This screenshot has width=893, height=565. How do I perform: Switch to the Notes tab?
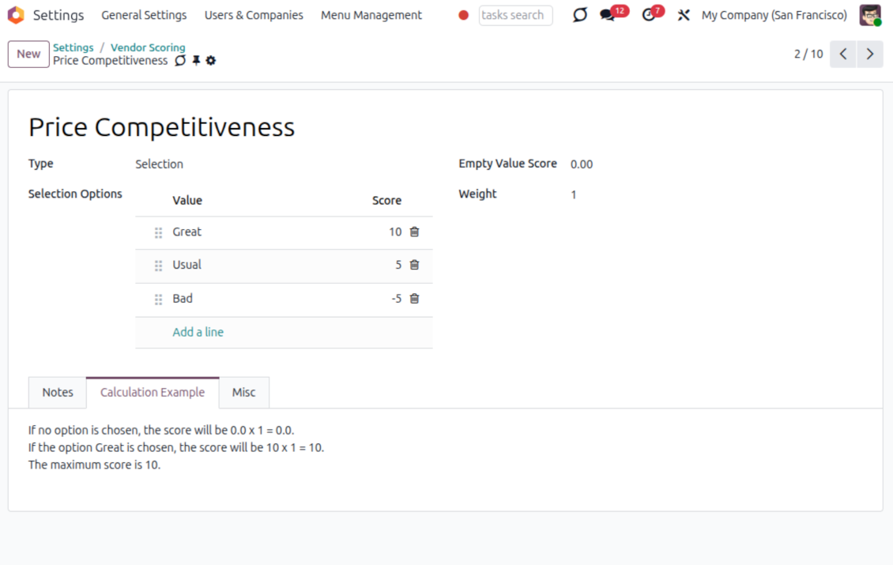point(58,393)
